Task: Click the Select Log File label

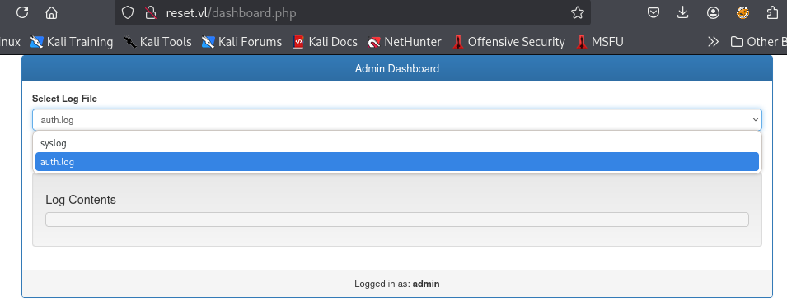Action: click(65, 99)
